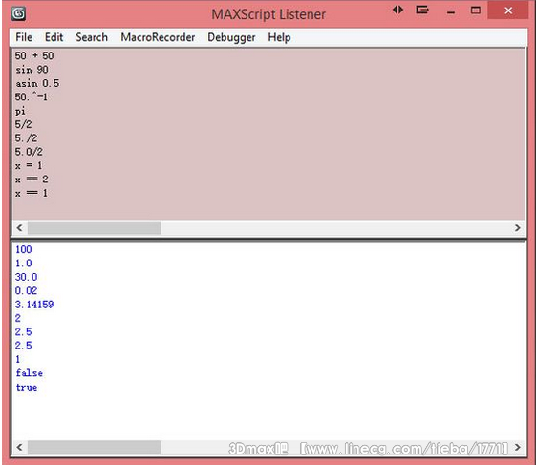Click right arrow of macro pane scrollbar
Viewport: 536px width, 465px height.
coord(517,227)
